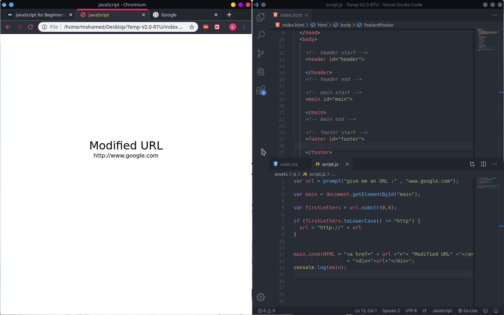This screenshot has height=315, width=504.
Task: Close the script.js editor tab
Action: point(347,164)
